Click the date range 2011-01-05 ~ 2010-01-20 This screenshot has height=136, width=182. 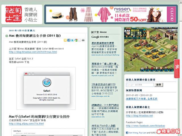click(x=139, y=95)
